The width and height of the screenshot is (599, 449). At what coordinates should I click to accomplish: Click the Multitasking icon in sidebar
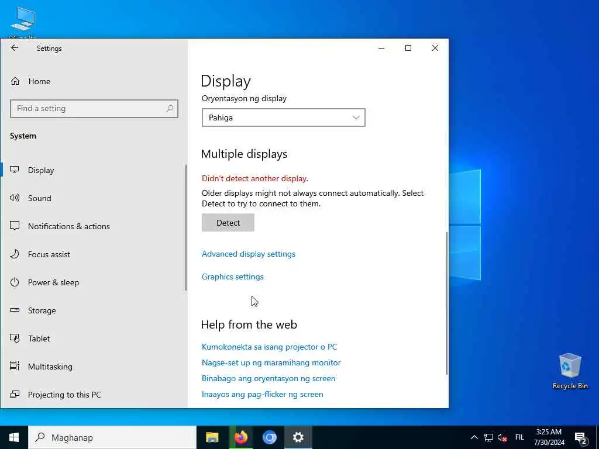(15, 366)
